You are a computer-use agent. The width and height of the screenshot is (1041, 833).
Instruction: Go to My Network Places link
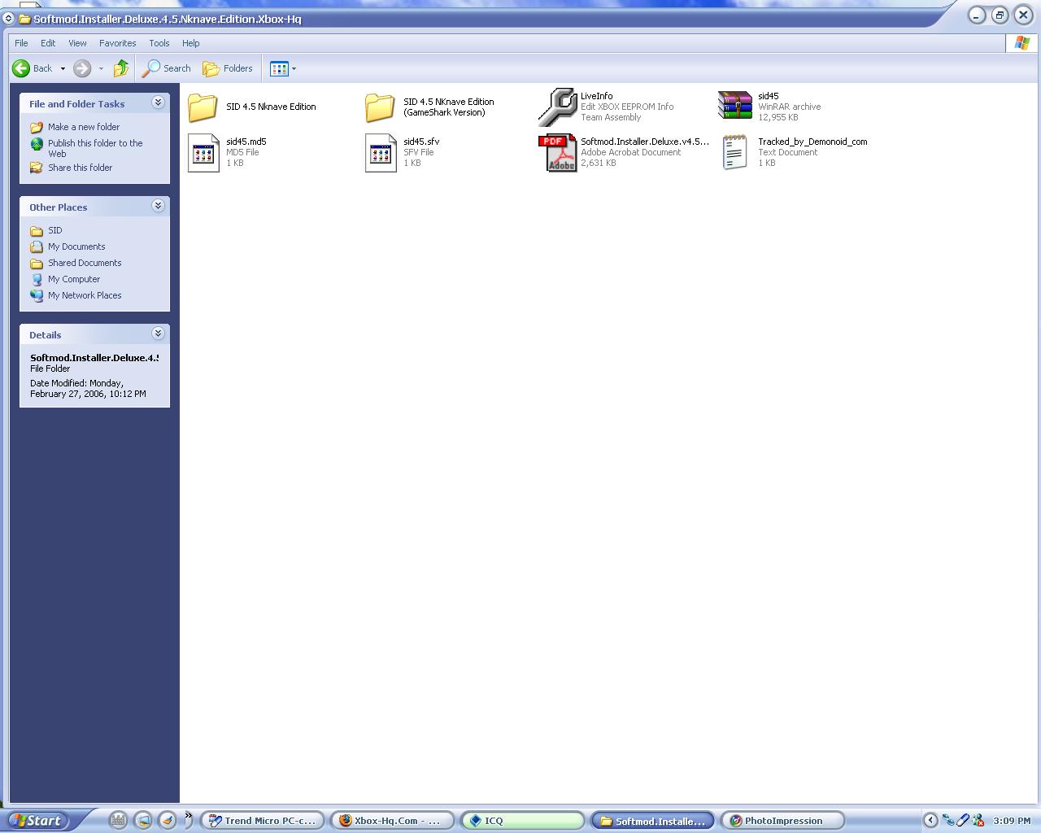84,295
